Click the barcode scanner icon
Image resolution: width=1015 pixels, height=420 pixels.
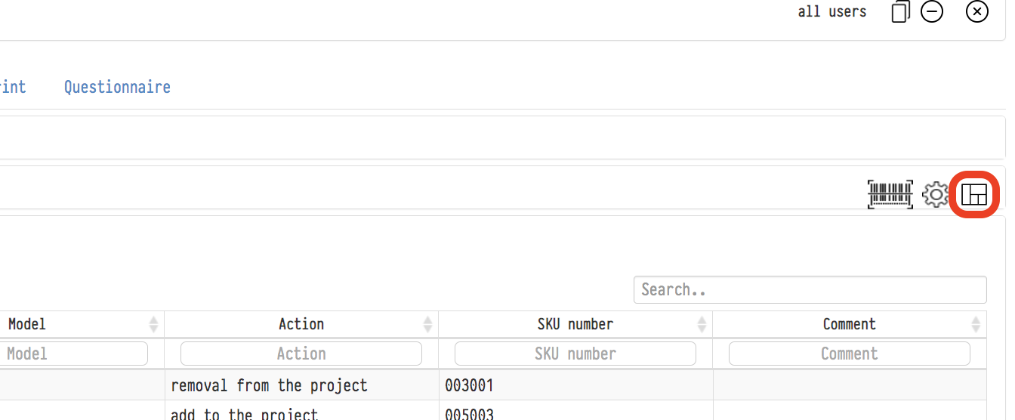[890, 195]
